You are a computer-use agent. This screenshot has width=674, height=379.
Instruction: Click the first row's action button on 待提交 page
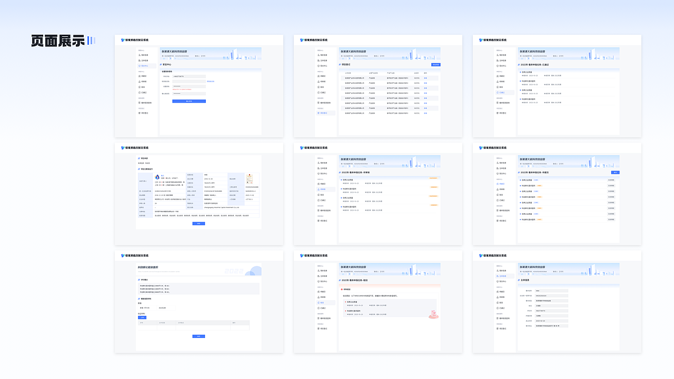(611, 180)
